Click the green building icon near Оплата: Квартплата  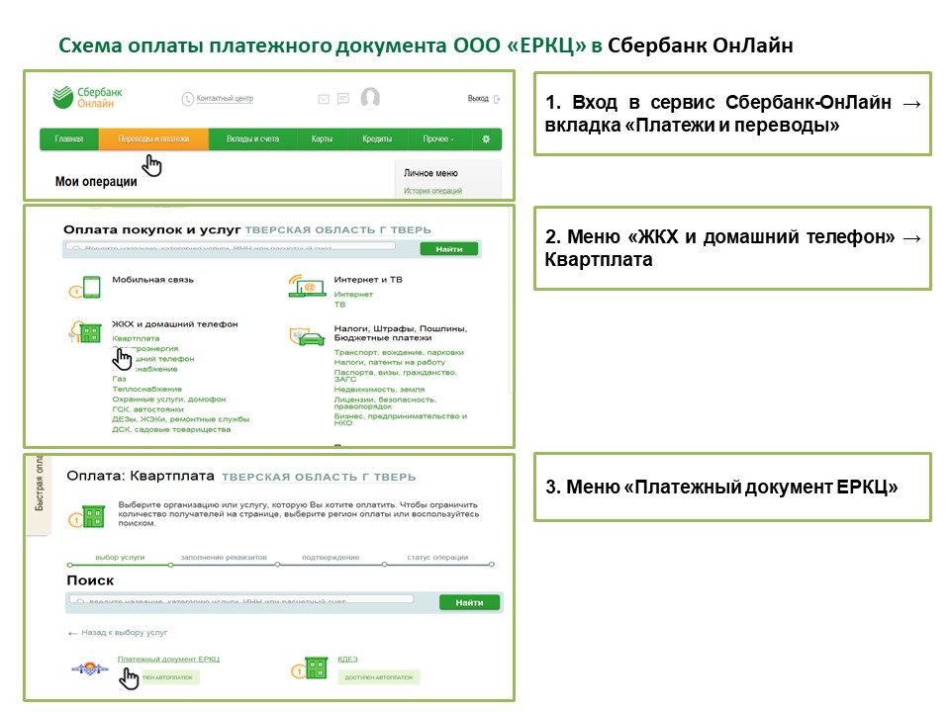point(87,516)
